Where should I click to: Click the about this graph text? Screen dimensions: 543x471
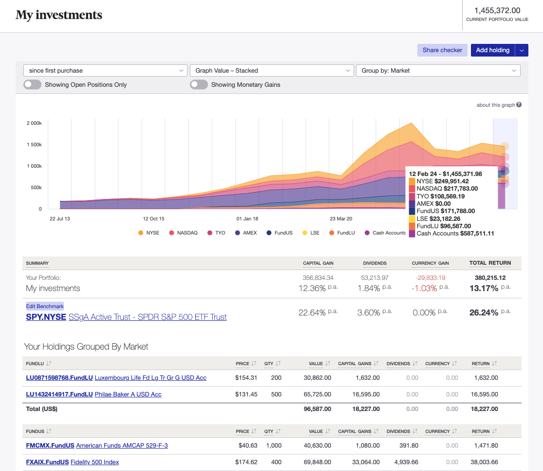pos(496,105)
